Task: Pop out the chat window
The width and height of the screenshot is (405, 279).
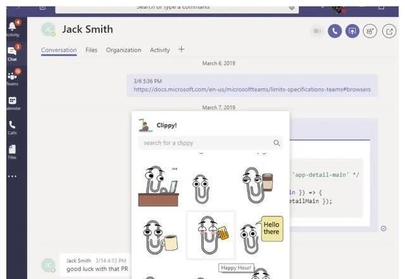Action: tap(389, 31)
